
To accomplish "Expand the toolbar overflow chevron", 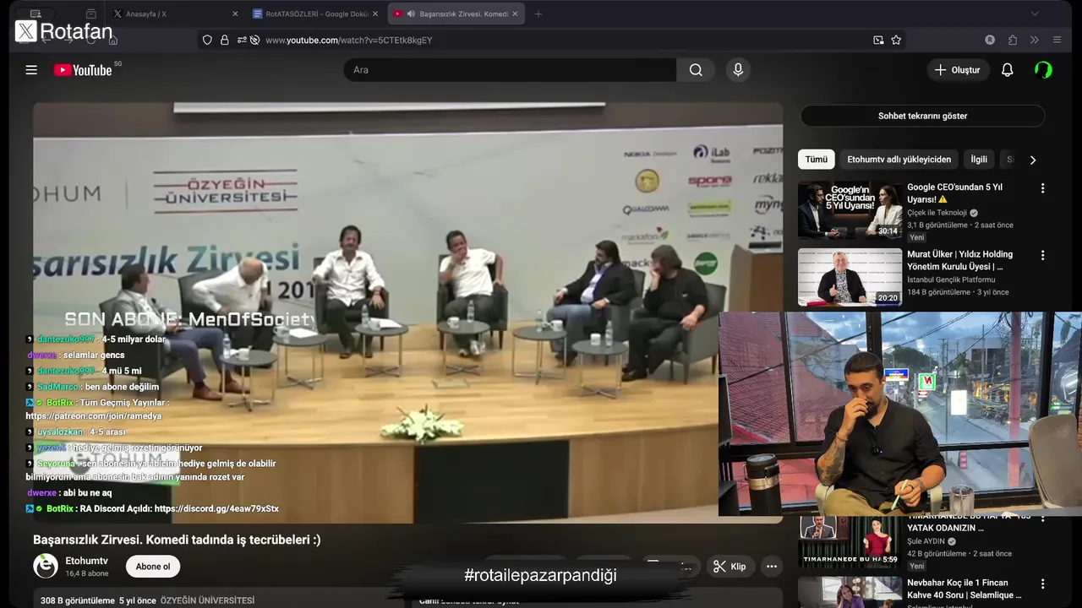I will tap(1034, 40).
